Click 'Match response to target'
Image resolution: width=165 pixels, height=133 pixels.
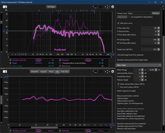point(126,91)
